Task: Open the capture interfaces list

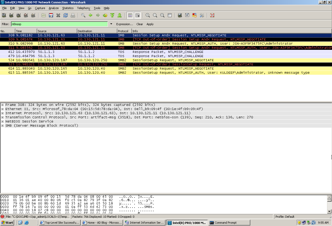Action: tap(4, 15)
